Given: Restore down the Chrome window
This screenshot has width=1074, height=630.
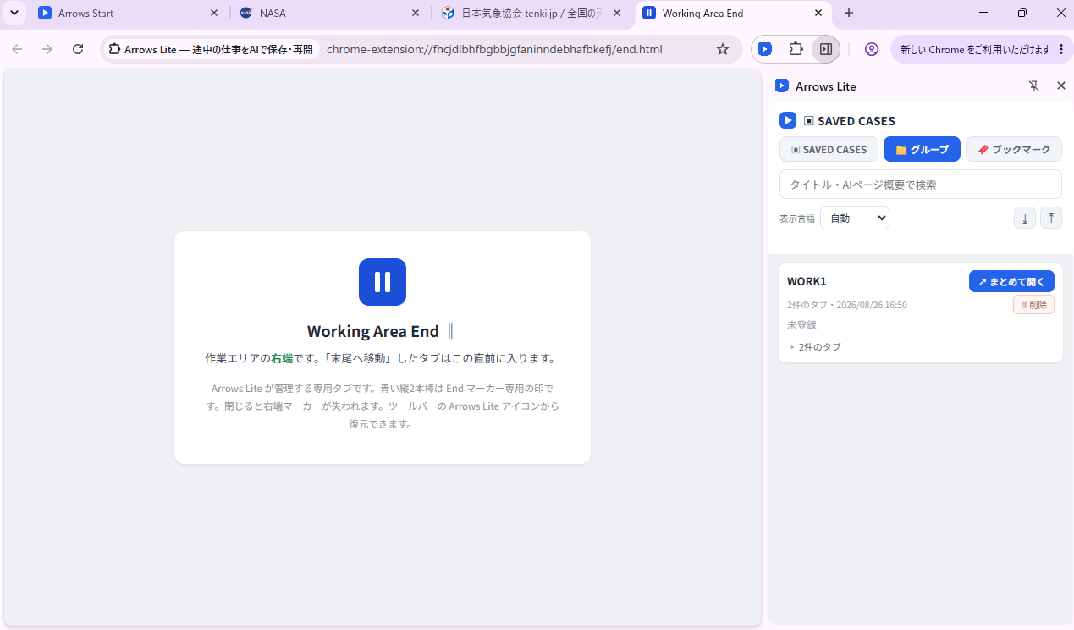Looking at the screenshot, I should [1022, 14].
